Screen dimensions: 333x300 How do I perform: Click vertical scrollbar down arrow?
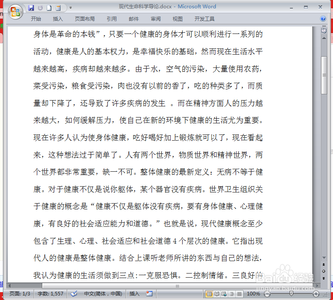click(324, 257)
